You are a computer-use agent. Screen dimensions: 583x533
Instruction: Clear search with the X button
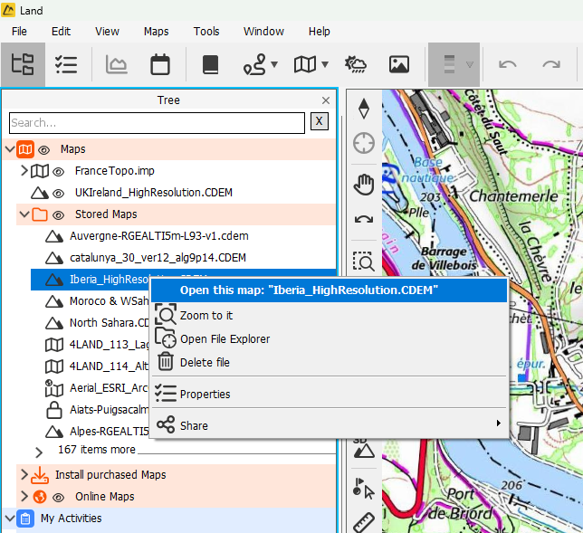pyautogui.click(x=319, y=122)
